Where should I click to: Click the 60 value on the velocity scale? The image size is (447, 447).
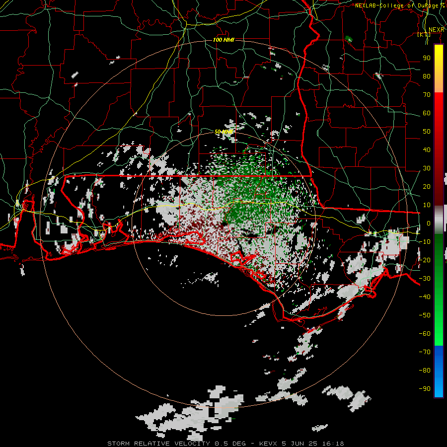tap(427, 113)
